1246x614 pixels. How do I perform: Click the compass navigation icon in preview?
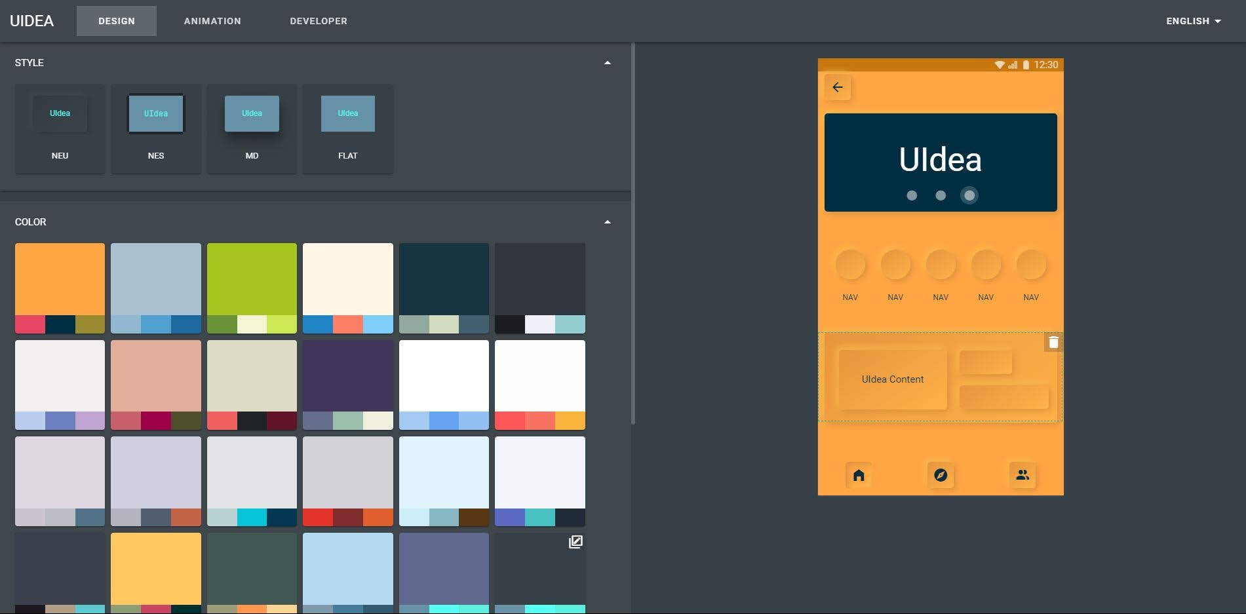941,475
